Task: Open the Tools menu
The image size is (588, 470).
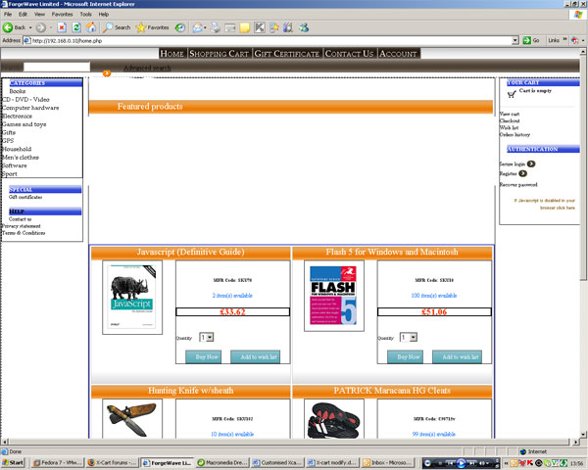Action: click(x=86, y=15)
